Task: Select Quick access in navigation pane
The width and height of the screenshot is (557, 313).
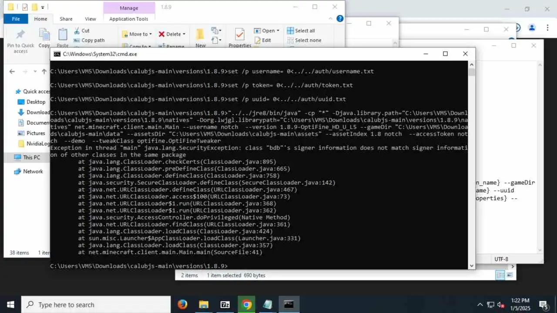Action: (33, 91)
